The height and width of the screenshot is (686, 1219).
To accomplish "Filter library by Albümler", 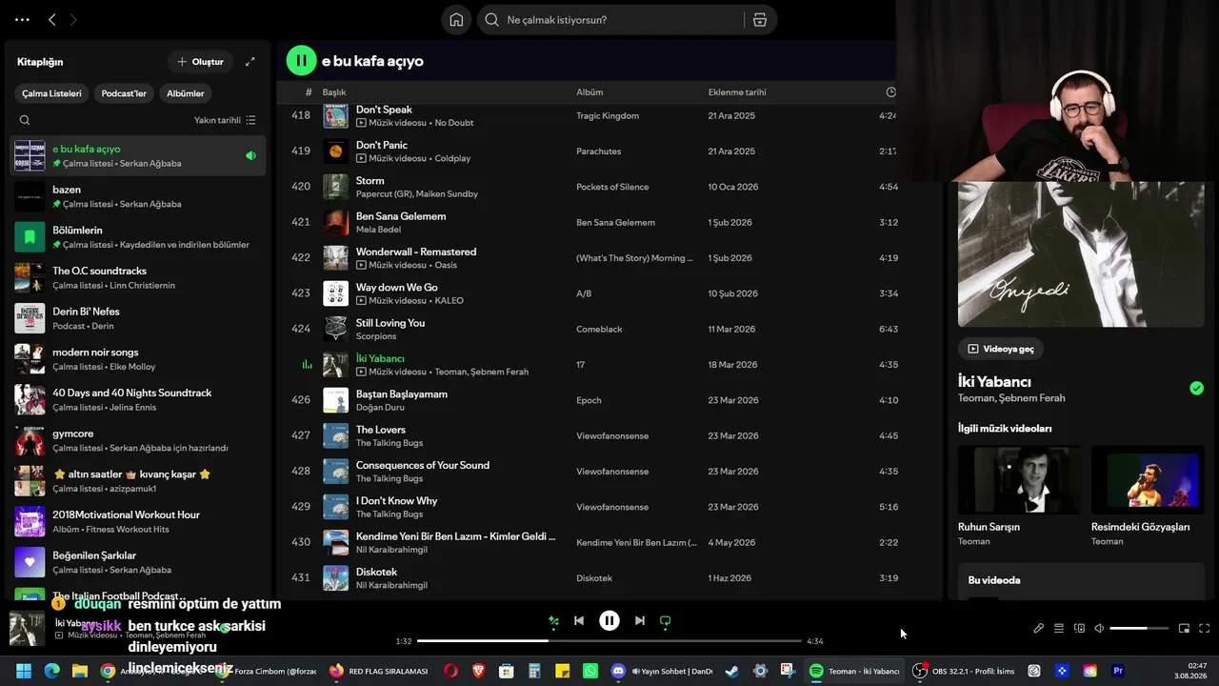I will 186,93.
